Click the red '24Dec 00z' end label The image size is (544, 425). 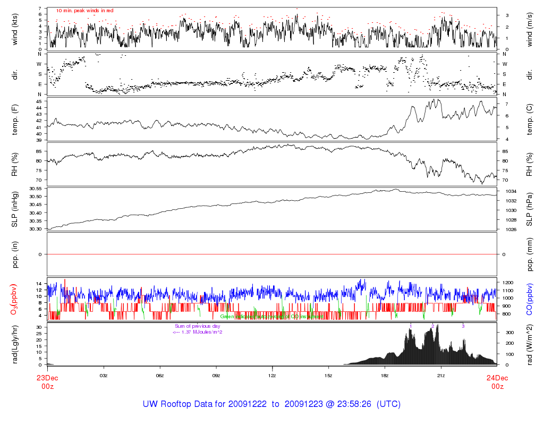pyautogui.click(x=497, y=382)
